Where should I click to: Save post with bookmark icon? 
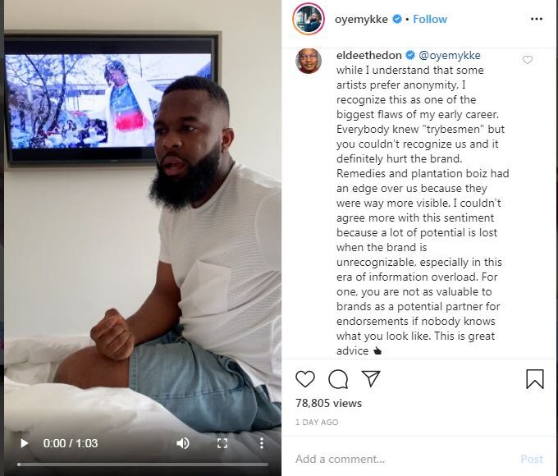tap(535, 379)
